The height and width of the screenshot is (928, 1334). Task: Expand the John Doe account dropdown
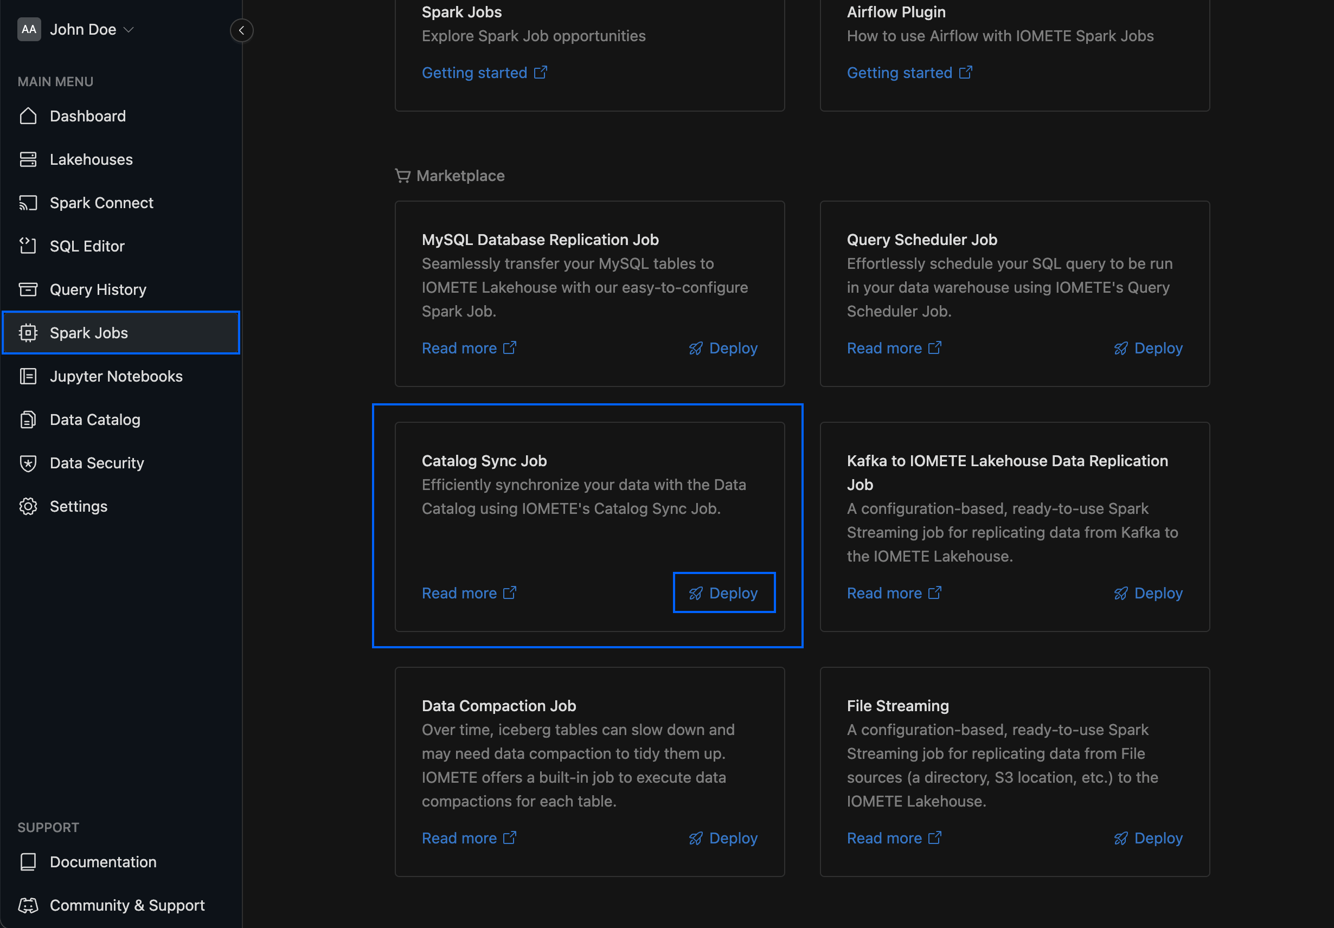(x=92, y=30)
